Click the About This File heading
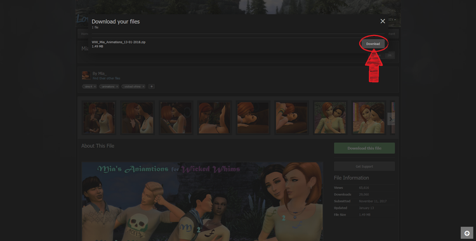Image resolution: width=476 pixels, height=241 pixels. pos(98,146)
